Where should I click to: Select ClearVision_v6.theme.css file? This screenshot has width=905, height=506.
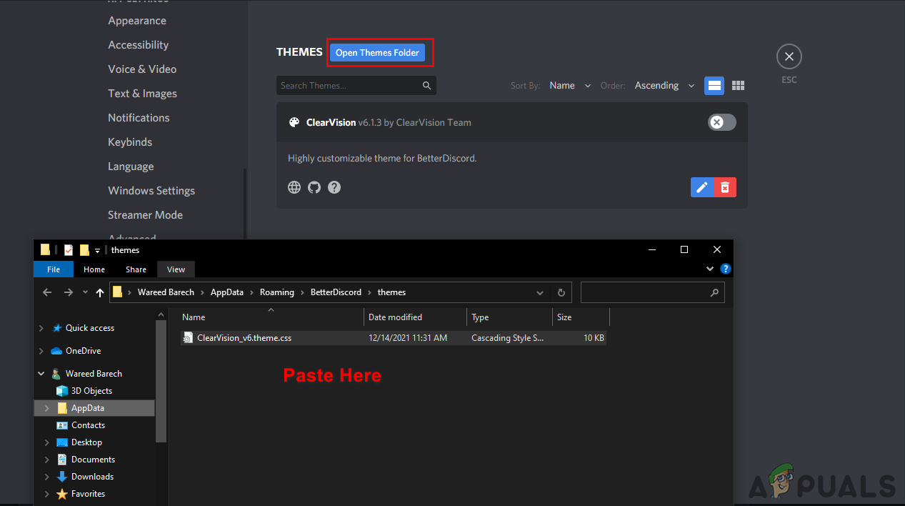(x=393, y=338)
